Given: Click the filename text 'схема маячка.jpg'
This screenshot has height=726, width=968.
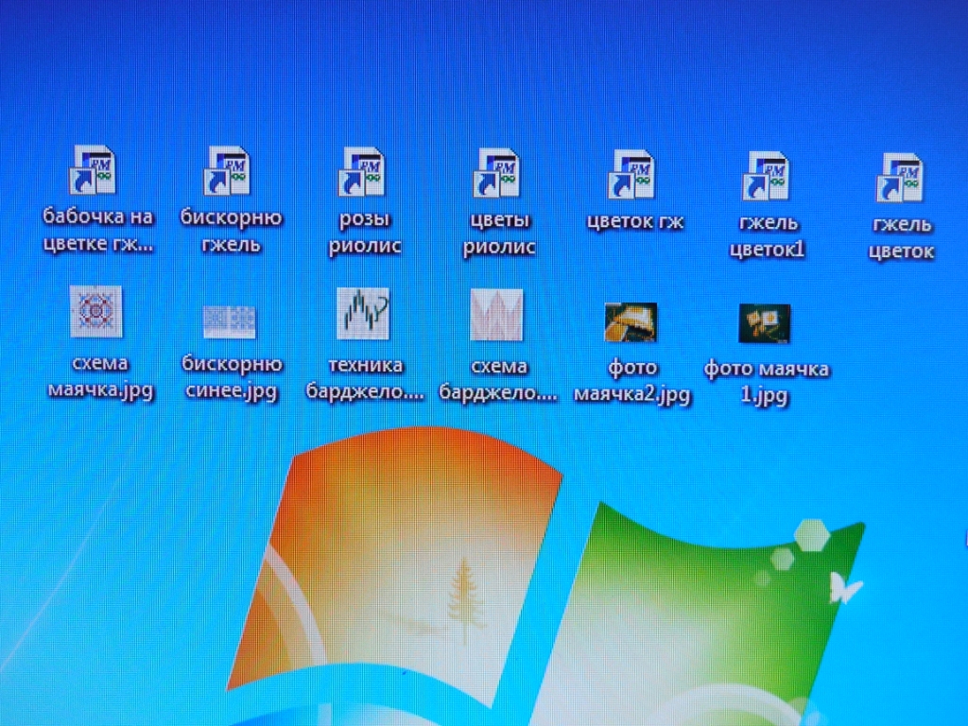Looking at the screenshot, I should coord(97,377).
